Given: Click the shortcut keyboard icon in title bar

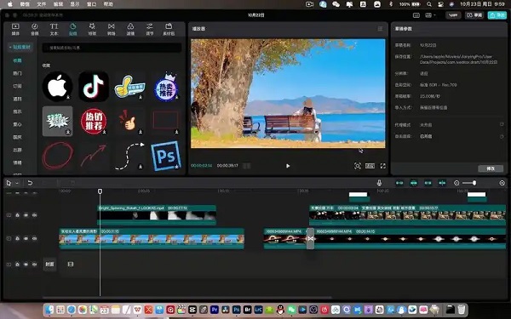Looking at the screenshot, I should (416, 15).
